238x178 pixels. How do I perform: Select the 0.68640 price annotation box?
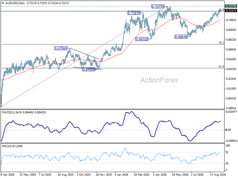pos(181,37)
